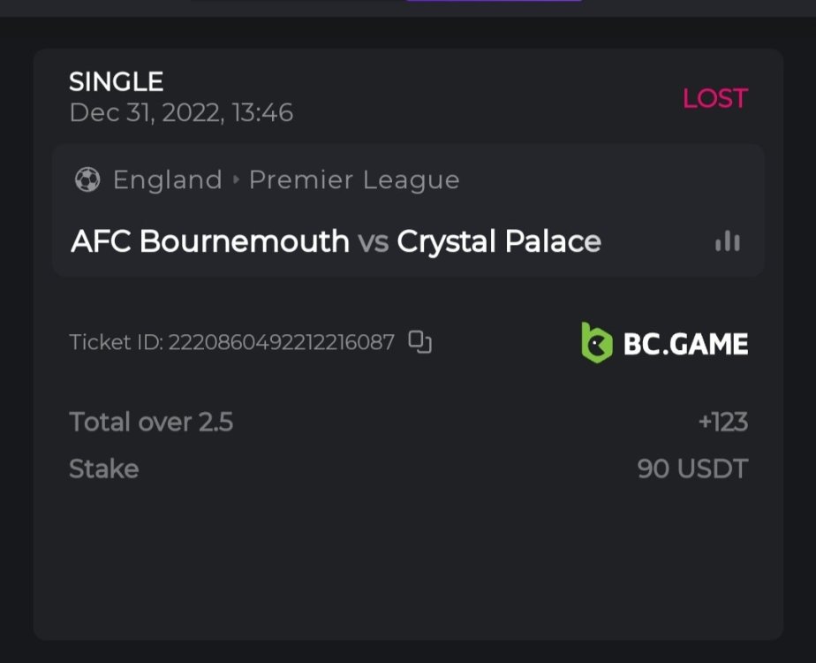The height and width of the screenshot is (663, 816).
Task: Click the Dec 31, 2022 timestamp
Action: (181, 113)
